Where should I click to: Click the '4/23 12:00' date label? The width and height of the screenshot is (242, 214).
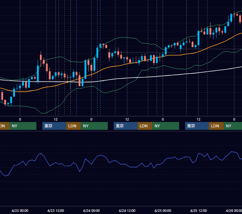pos(56,210)
